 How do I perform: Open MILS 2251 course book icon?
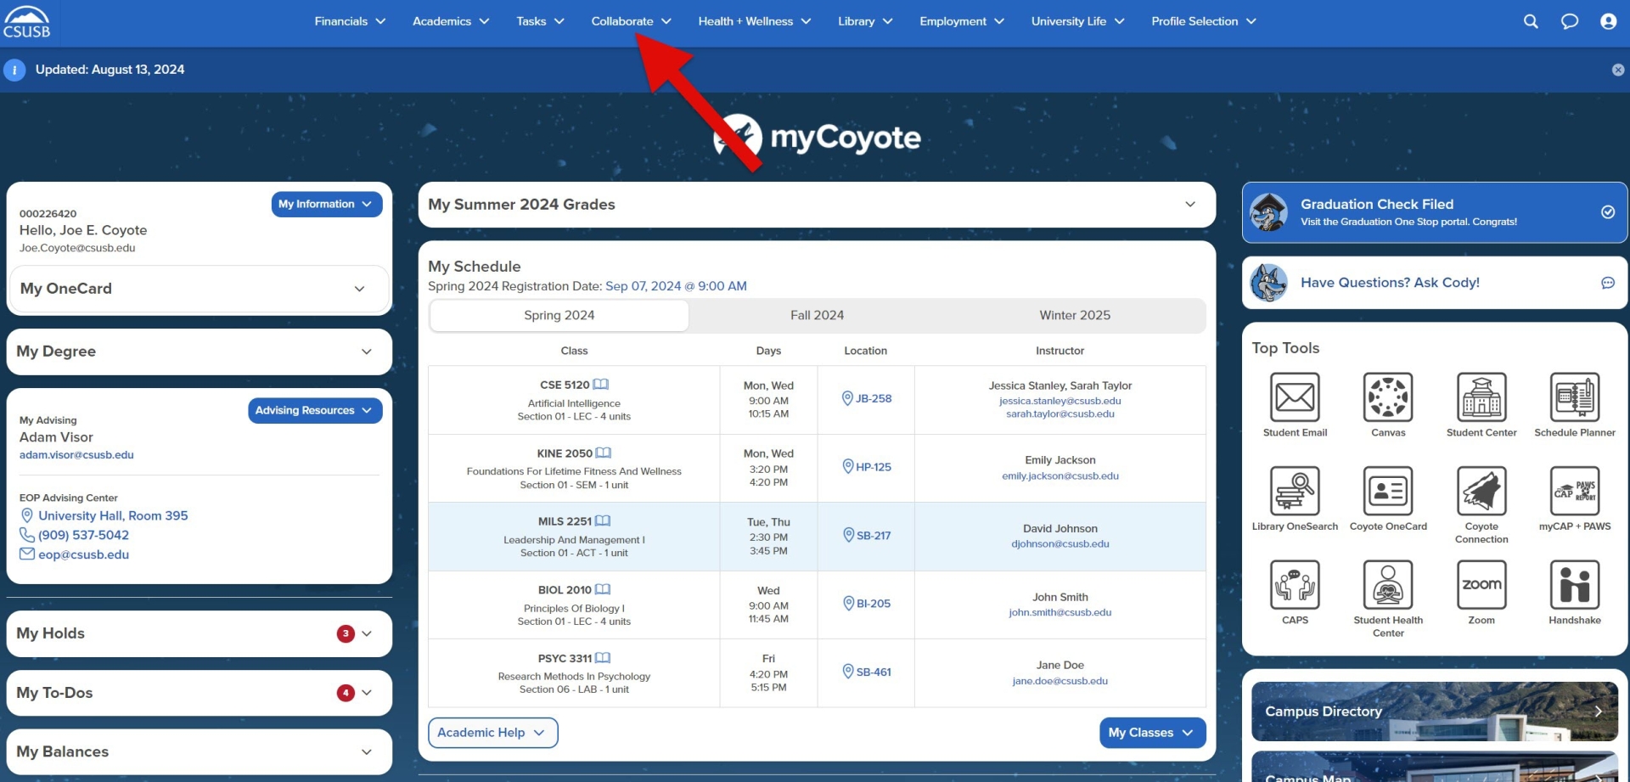point(603,521)
